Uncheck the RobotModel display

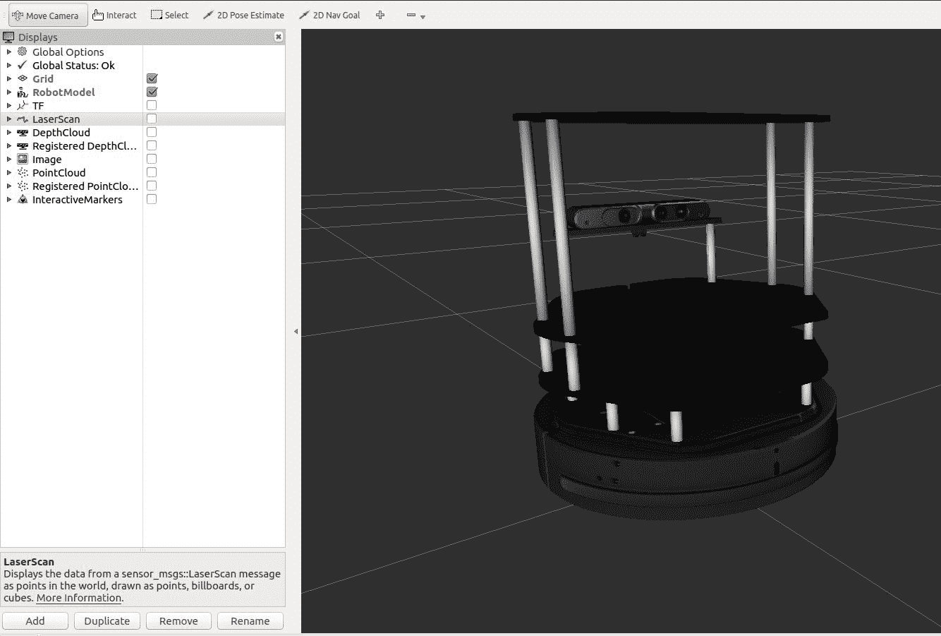[152, 92]
